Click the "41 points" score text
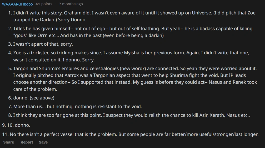Screen dimensions: 265x148 [x=44, y=4]
